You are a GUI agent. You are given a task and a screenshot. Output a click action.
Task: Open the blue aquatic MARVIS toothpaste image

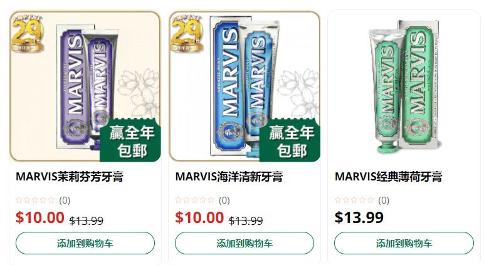(245, 86)
